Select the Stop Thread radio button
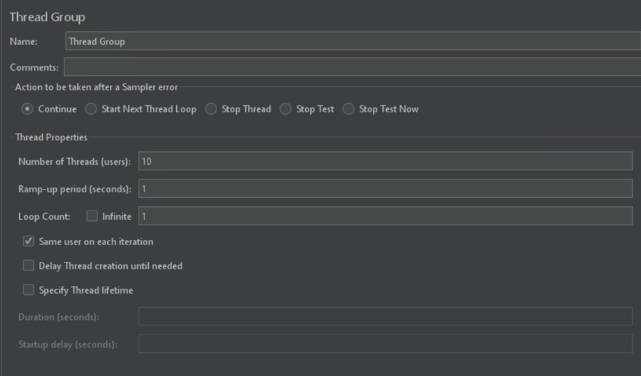This screenshot has height=376, width=641. 211,109
